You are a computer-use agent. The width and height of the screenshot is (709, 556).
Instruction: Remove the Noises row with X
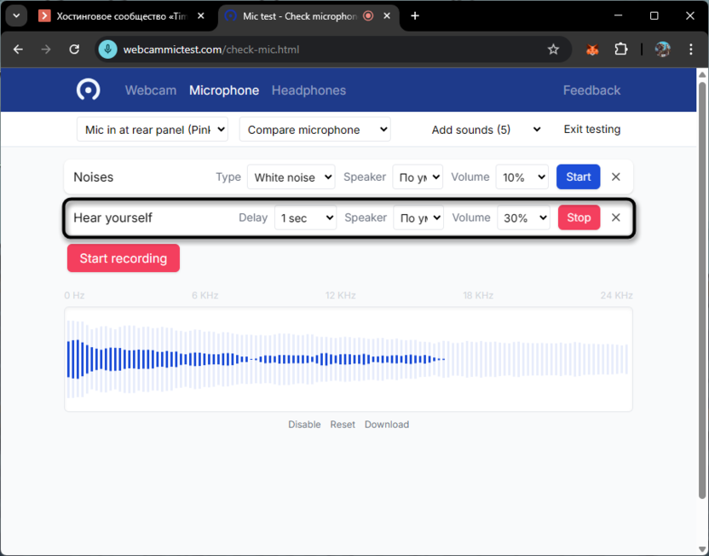click(x=616, y=177)
